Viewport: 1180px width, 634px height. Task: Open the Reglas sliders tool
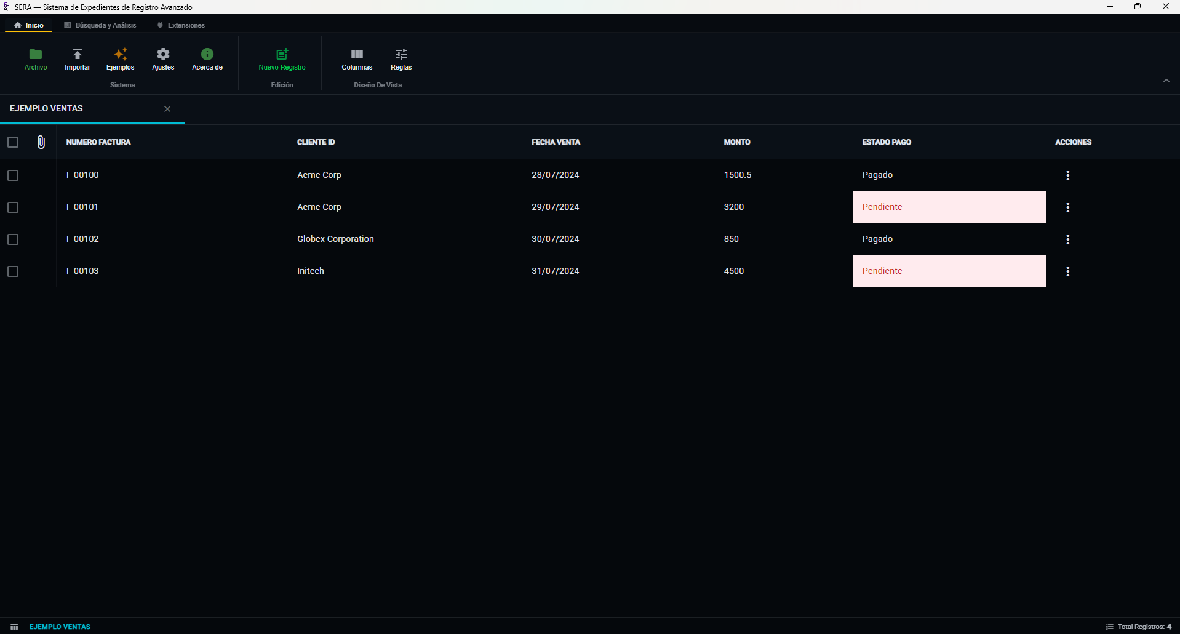point(401,60)
